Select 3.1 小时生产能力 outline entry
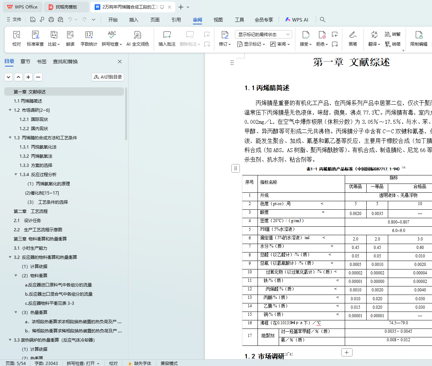The width and height of the screenshot is (432, 366). tap(30, 248)
